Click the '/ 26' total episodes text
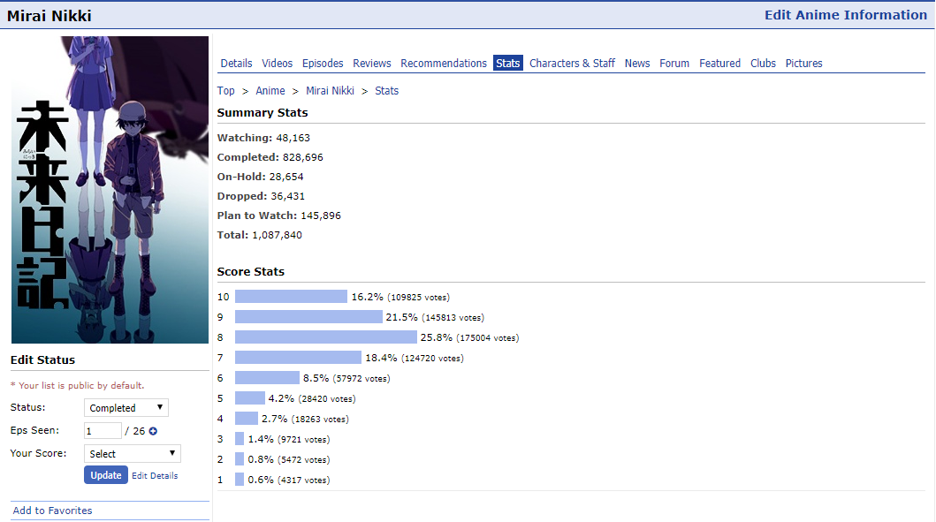The image size is (936, 522). point(135,431)
